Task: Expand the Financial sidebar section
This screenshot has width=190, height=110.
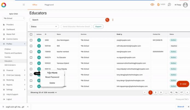Action: [14, 70]
